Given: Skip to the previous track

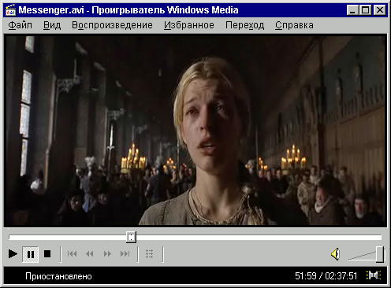Looking at the screenshot, I should pos(72,254).
